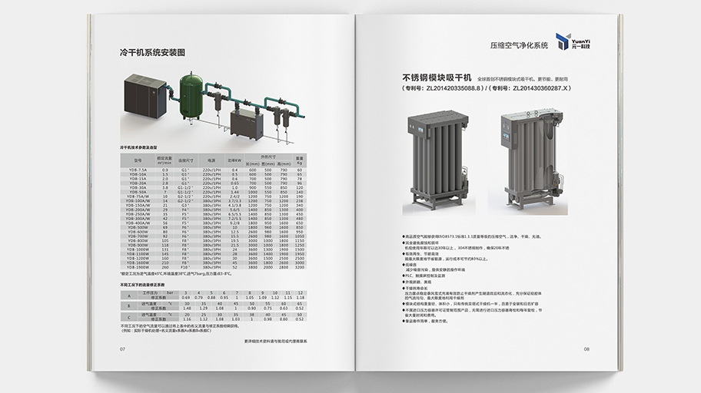Image resolution: width=701 pixels, height=393 pixels.
Task: Click the correction factor 1.18
Action: pyautogui.click(x=301, y=297)
